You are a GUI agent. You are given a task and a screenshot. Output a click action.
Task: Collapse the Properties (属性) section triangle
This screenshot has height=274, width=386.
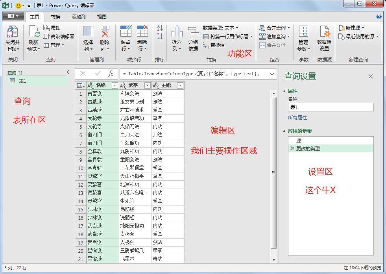click(x=284, y=91)
